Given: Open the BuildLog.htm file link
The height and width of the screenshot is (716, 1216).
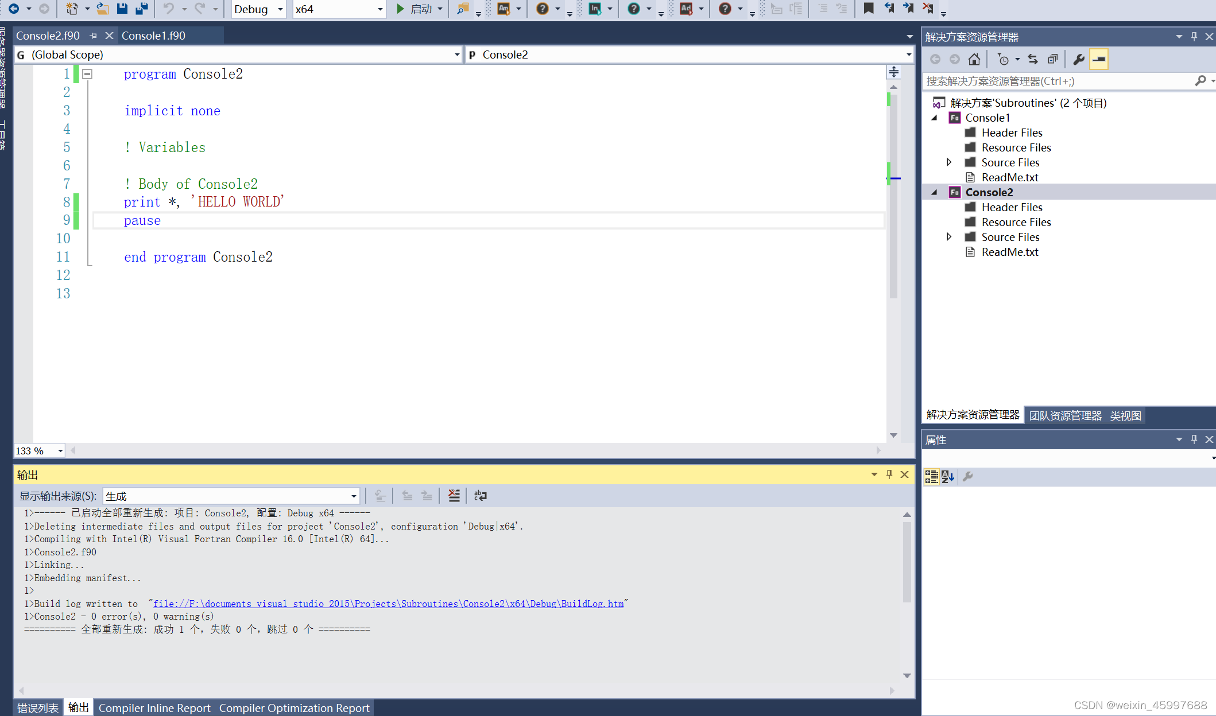Looking at the screenshot, I should coord(388,604).
